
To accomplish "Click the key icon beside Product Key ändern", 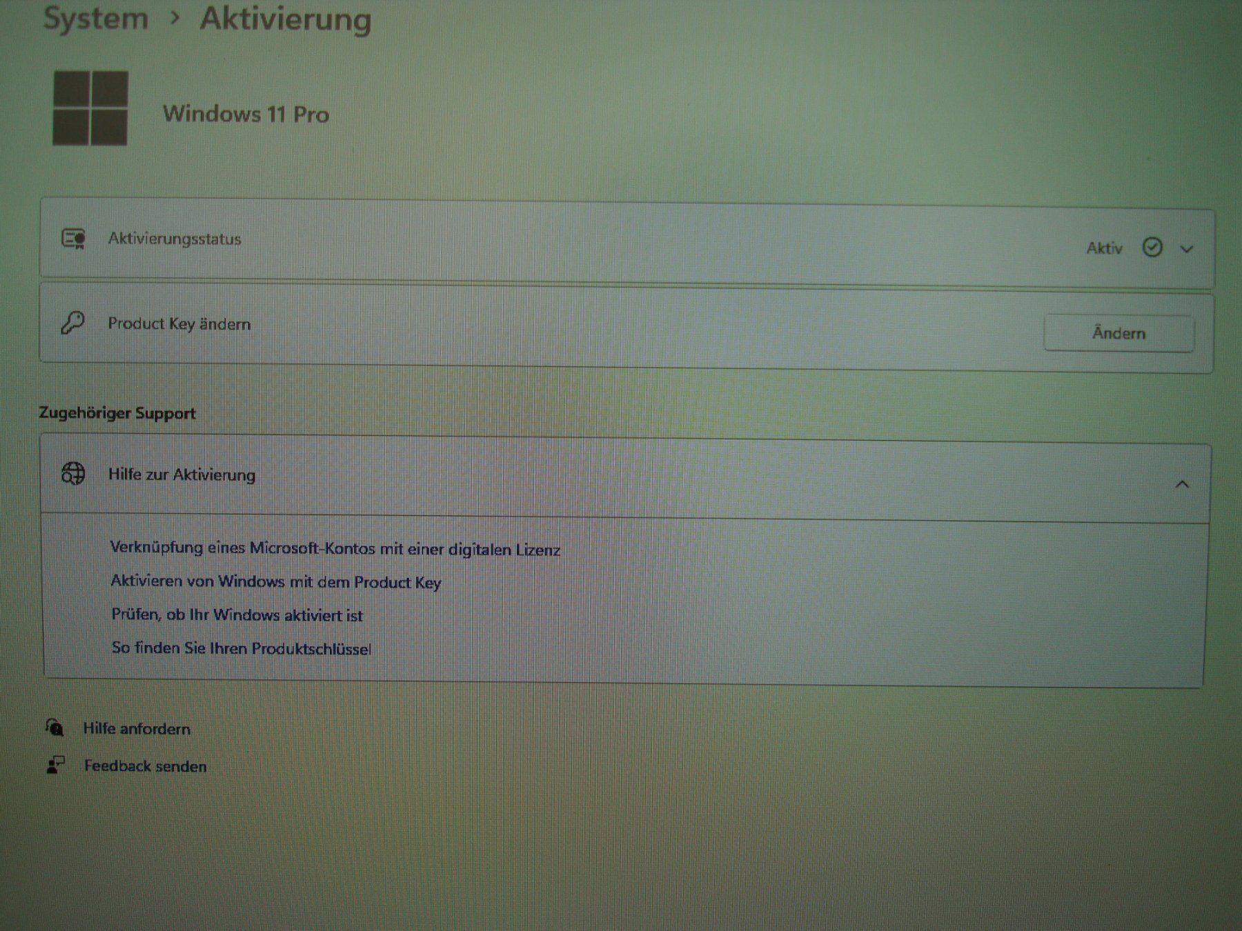I will click(x=72, y=323).
